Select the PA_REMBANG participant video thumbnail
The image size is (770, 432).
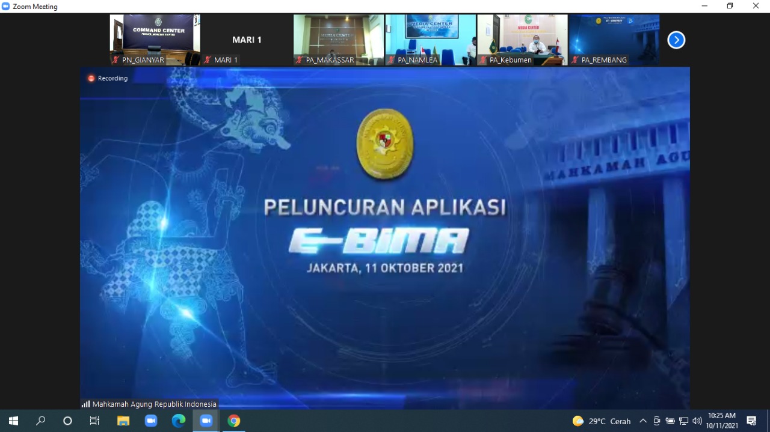point(614,40)
